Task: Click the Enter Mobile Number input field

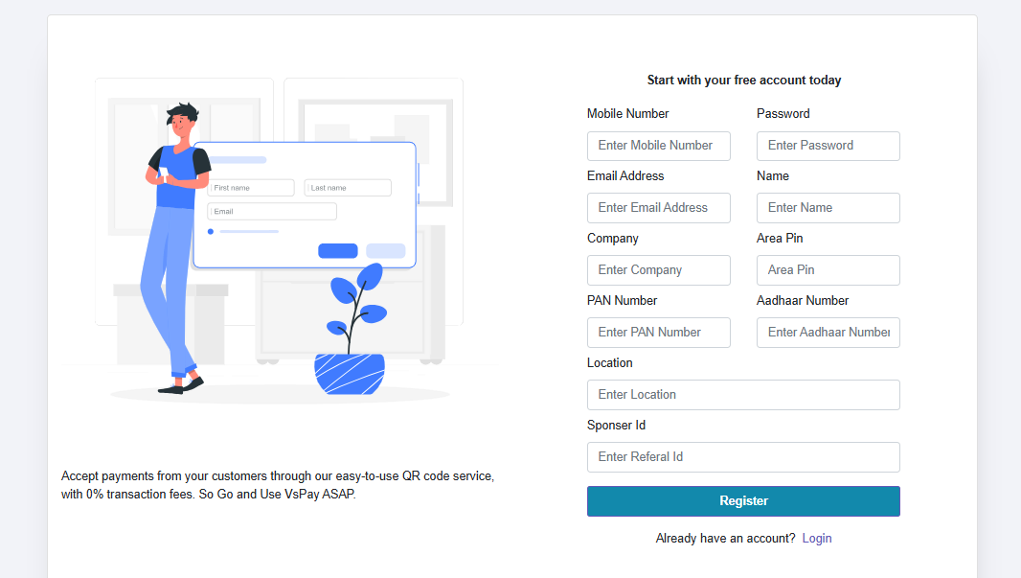Action: tap(658, 146)
